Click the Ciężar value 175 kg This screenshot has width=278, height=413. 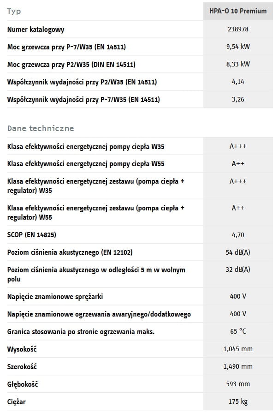(238, 401)
